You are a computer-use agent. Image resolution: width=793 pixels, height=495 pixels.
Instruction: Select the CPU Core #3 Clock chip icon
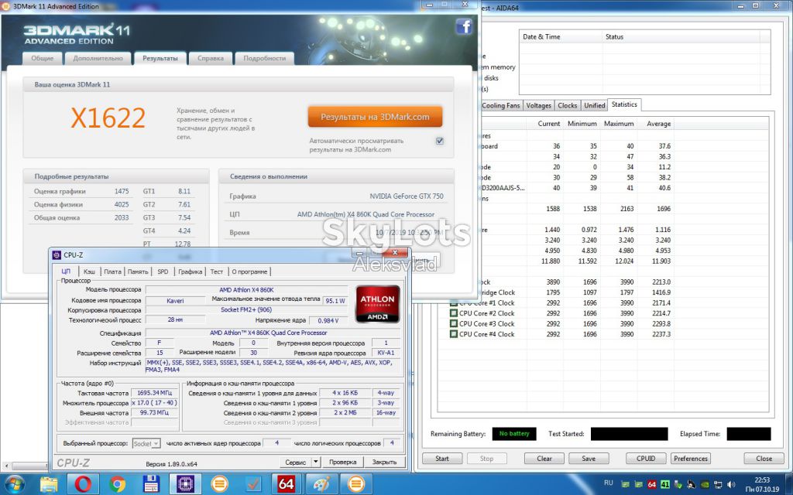(x=454, y=324)
